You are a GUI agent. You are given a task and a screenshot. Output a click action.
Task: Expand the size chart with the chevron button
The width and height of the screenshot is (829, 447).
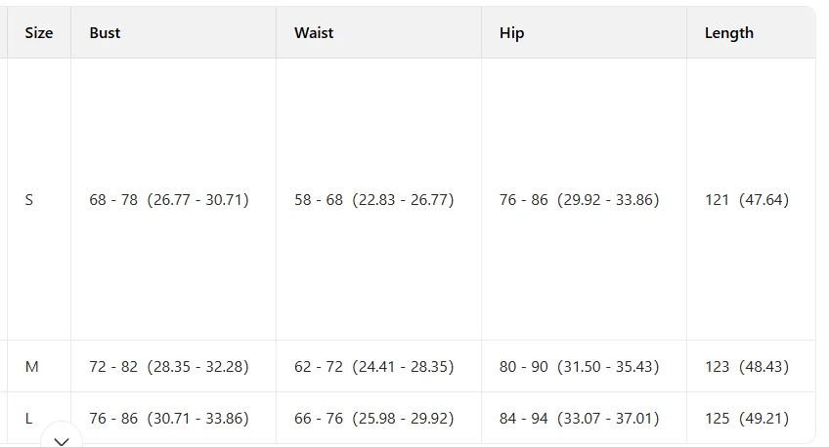coord(62,438)
